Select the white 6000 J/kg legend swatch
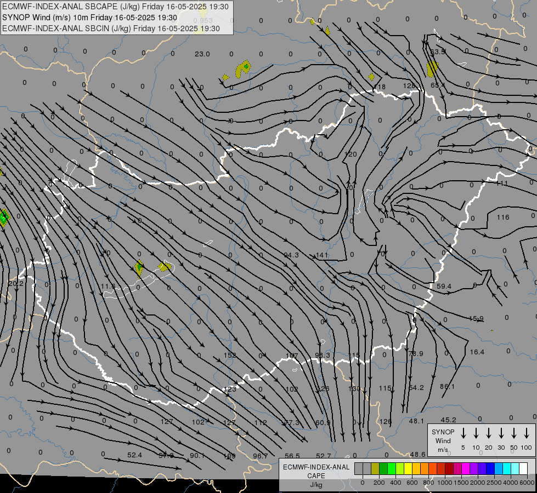Image resolution: width=537 pixels, height=493 pixels. [523, 468]
